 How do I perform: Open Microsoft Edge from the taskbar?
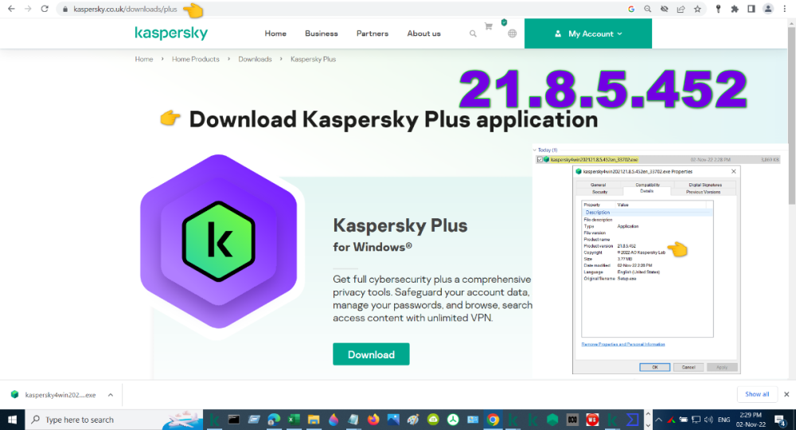274,420
